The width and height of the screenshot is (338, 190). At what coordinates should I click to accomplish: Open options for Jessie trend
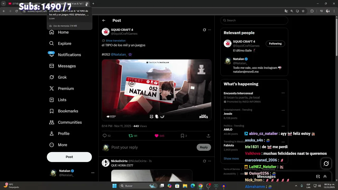pos(283,110)
